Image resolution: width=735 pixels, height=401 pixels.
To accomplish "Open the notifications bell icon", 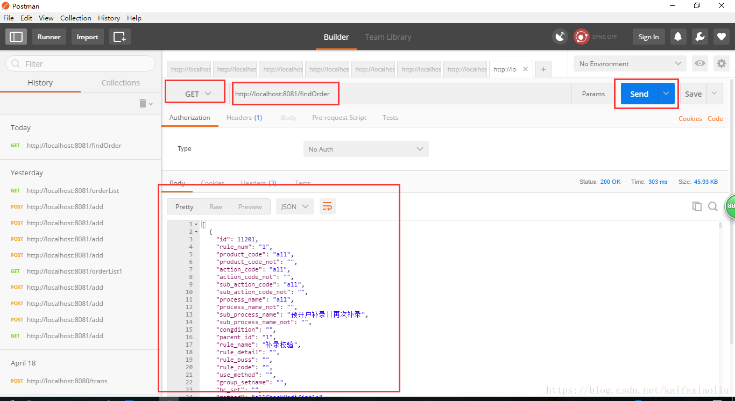I will (x=678, y=37).
